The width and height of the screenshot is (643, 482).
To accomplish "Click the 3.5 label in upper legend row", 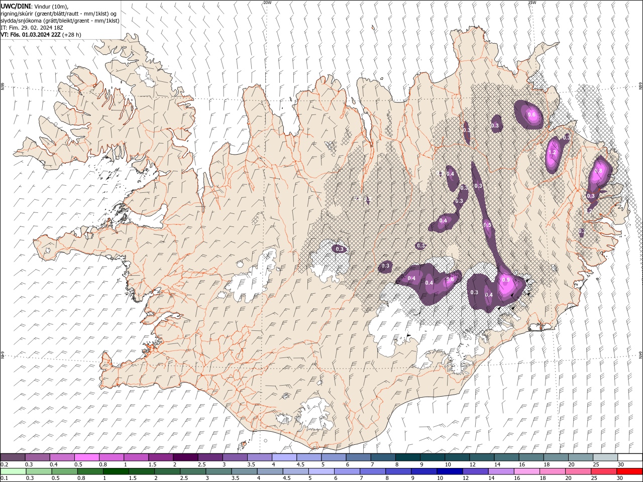I will coord(251,464).
